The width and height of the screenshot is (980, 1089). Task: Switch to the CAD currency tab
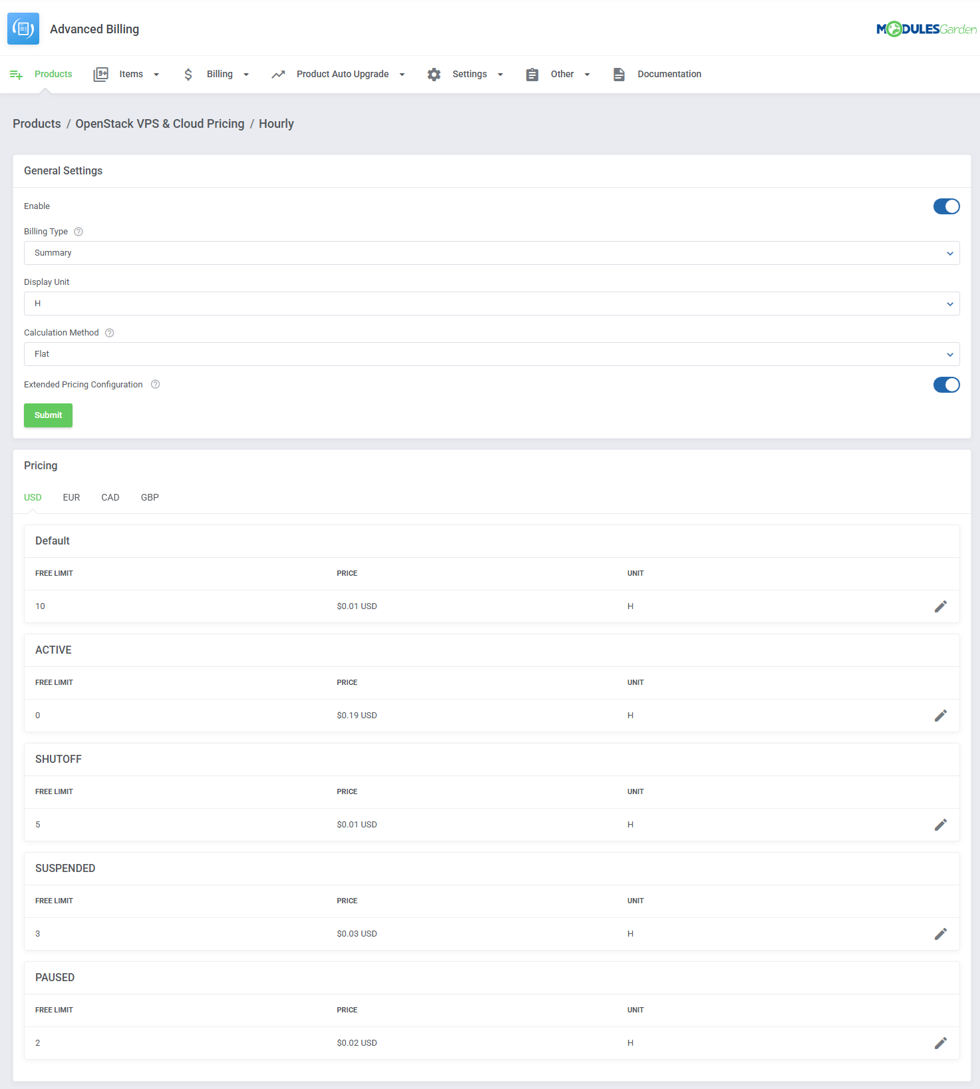(x=110, y=497)
